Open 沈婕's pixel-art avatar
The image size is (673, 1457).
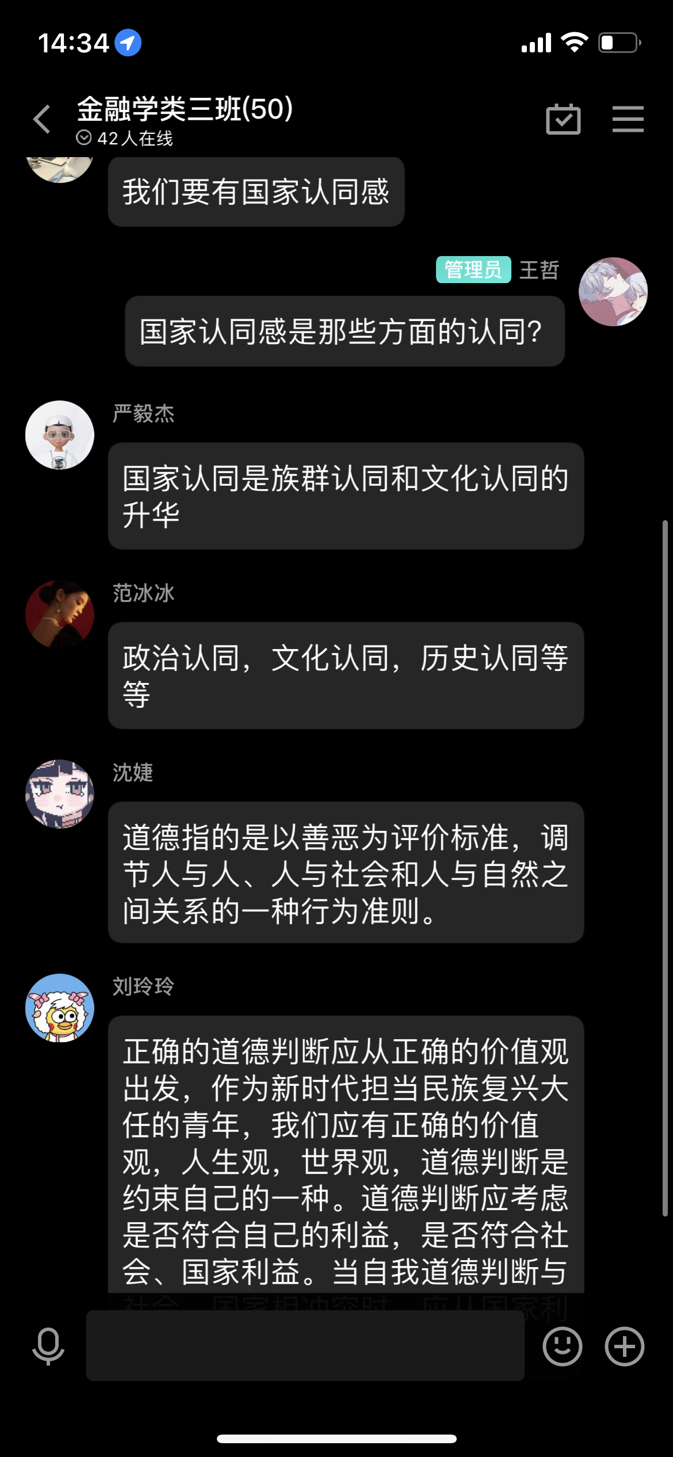click(x=60, y=794)
